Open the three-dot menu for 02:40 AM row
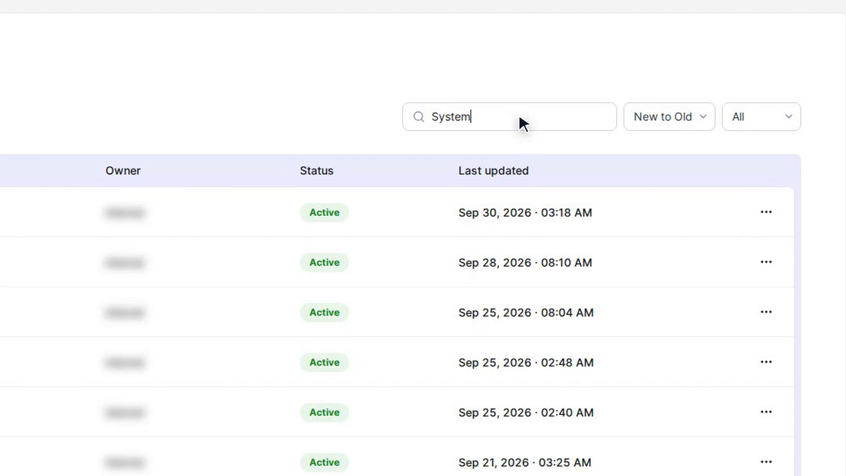 (766, 412)
